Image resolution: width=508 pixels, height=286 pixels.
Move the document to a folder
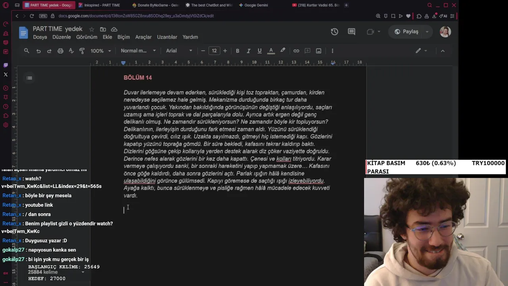coord(103,29)
